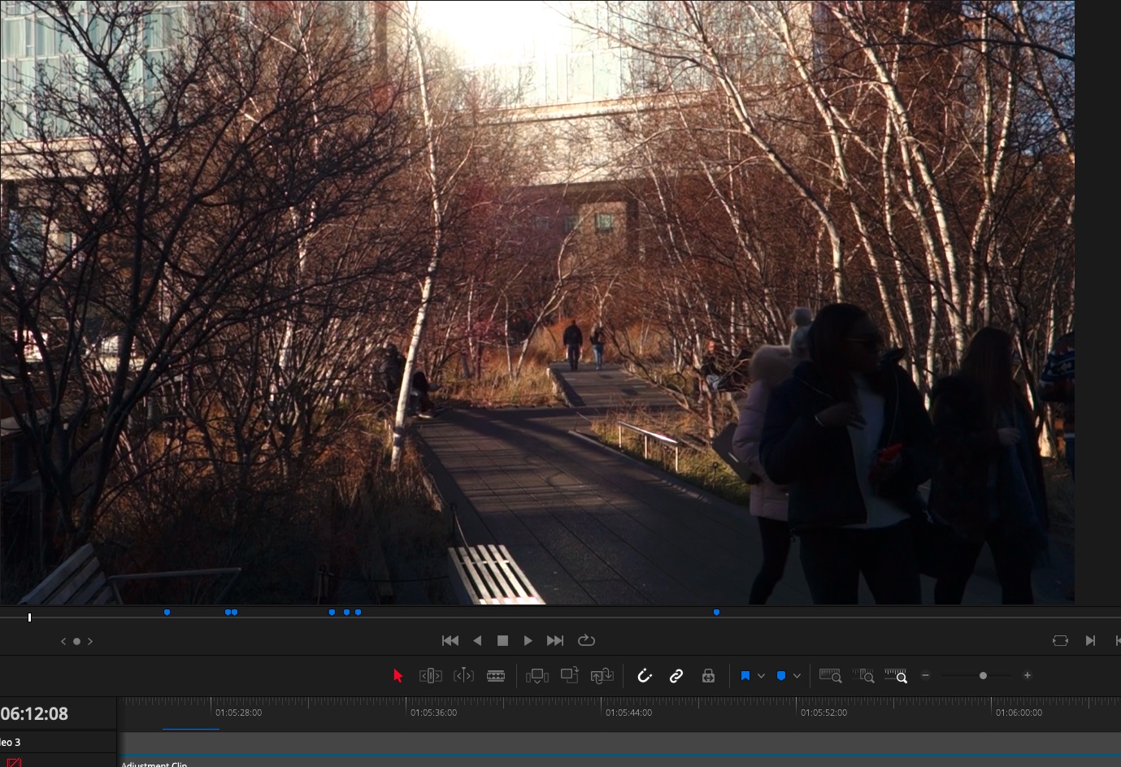Open the marker color dropdown arrow
Image resolution: width=1121 pixels, height=767 pixels.
[797, 676]
